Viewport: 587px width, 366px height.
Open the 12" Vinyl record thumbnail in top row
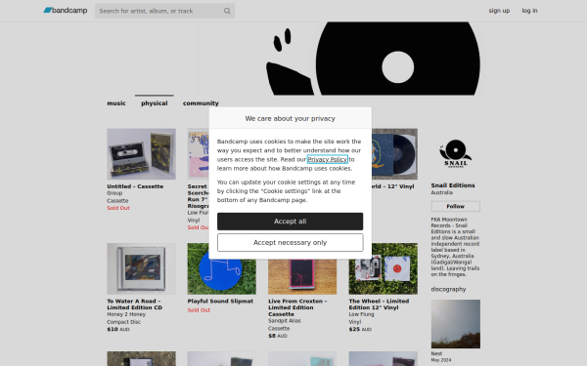pyautogui.click(x=394, y=154)
